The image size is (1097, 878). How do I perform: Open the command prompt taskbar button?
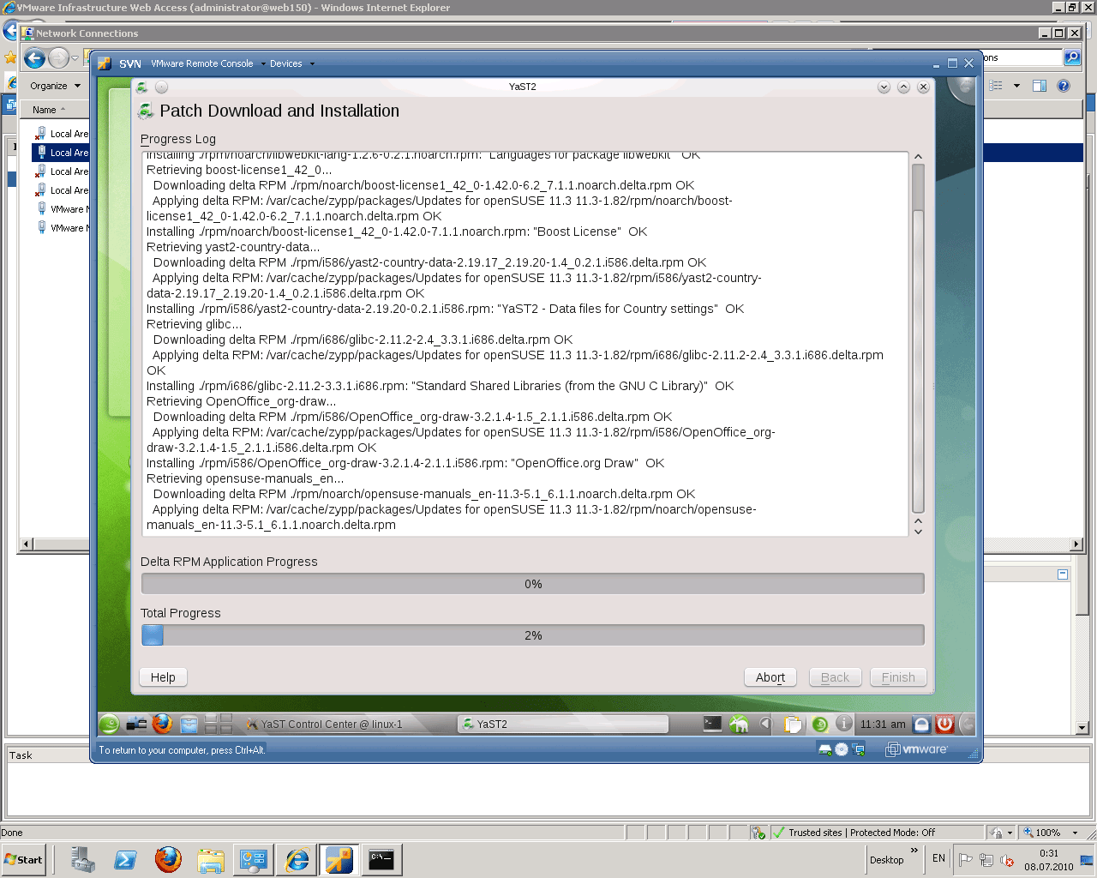coord(381,859)
